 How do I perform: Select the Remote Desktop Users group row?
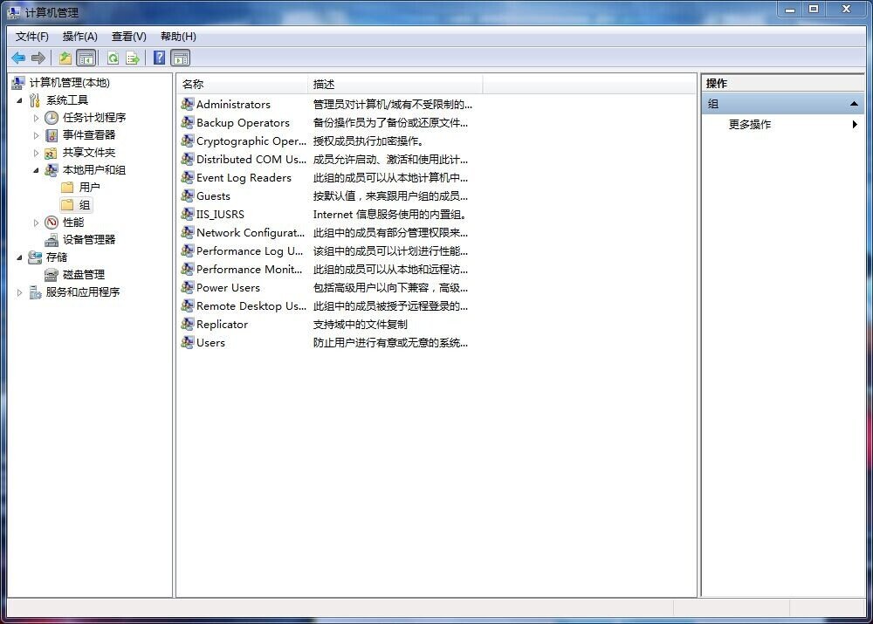pyautogui.click(x=251, y=306)
